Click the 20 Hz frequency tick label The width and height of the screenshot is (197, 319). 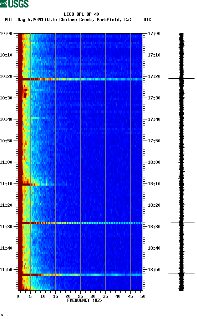click(x=68, y=296)
